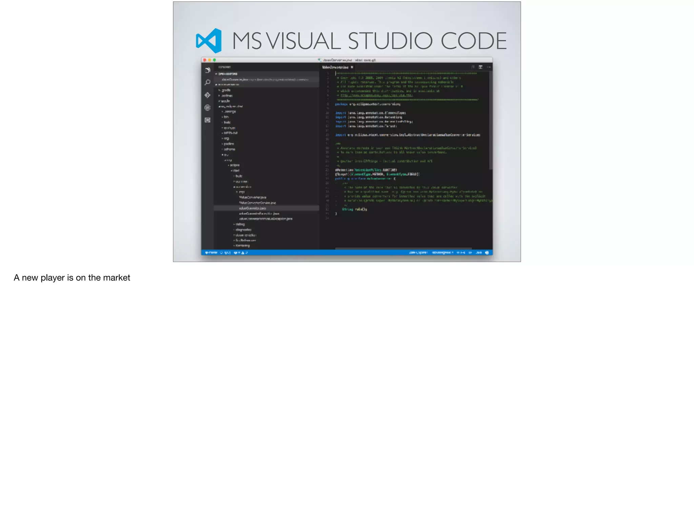Open the Git source control view
The image size is (694, 517).
coord(207,95)
